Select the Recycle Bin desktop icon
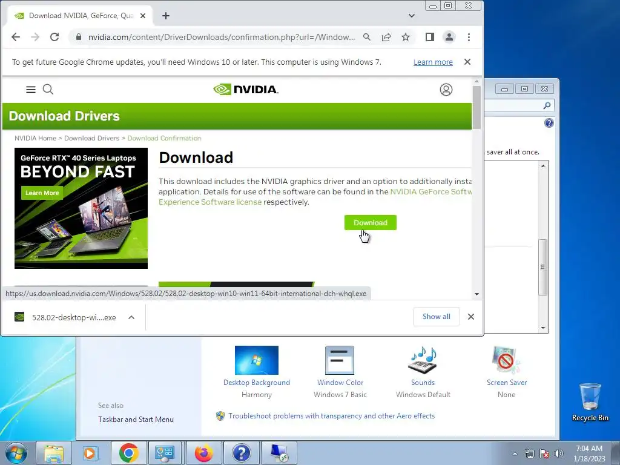This screenshot has width=620, height=465. coord(590,402)
